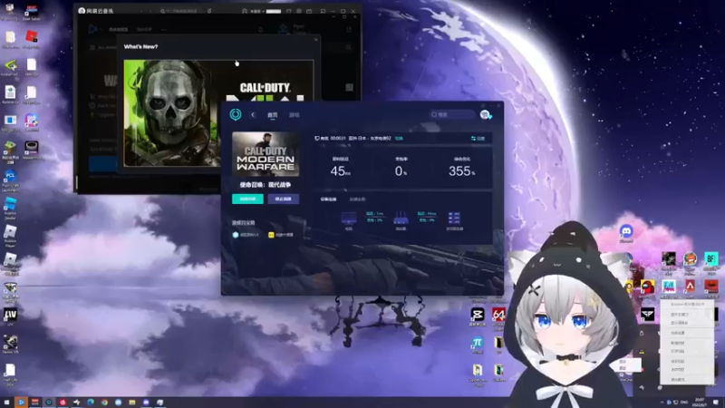
Task: Click the teal accelerator logo icon
Action: pyautogui.click(x=236, y=114)
